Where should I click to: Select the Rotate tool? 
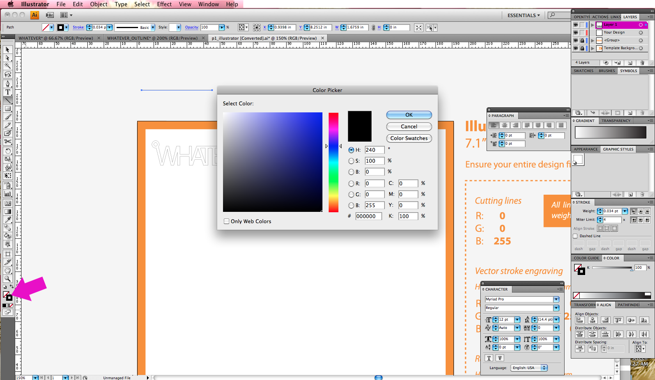tap(7, 151)
